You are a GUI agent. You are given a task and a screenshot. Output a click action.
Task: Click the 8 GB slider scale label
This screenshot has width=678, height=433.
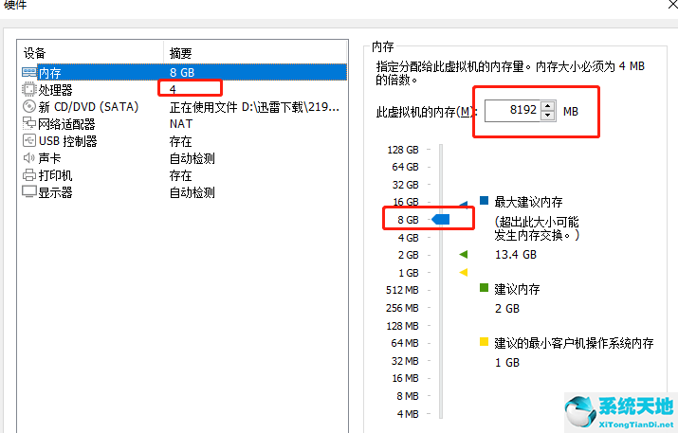408,220
